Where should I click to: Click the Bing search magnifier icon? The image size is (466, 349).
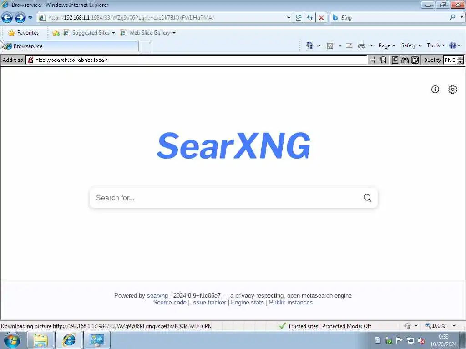[x=452, y=17]
